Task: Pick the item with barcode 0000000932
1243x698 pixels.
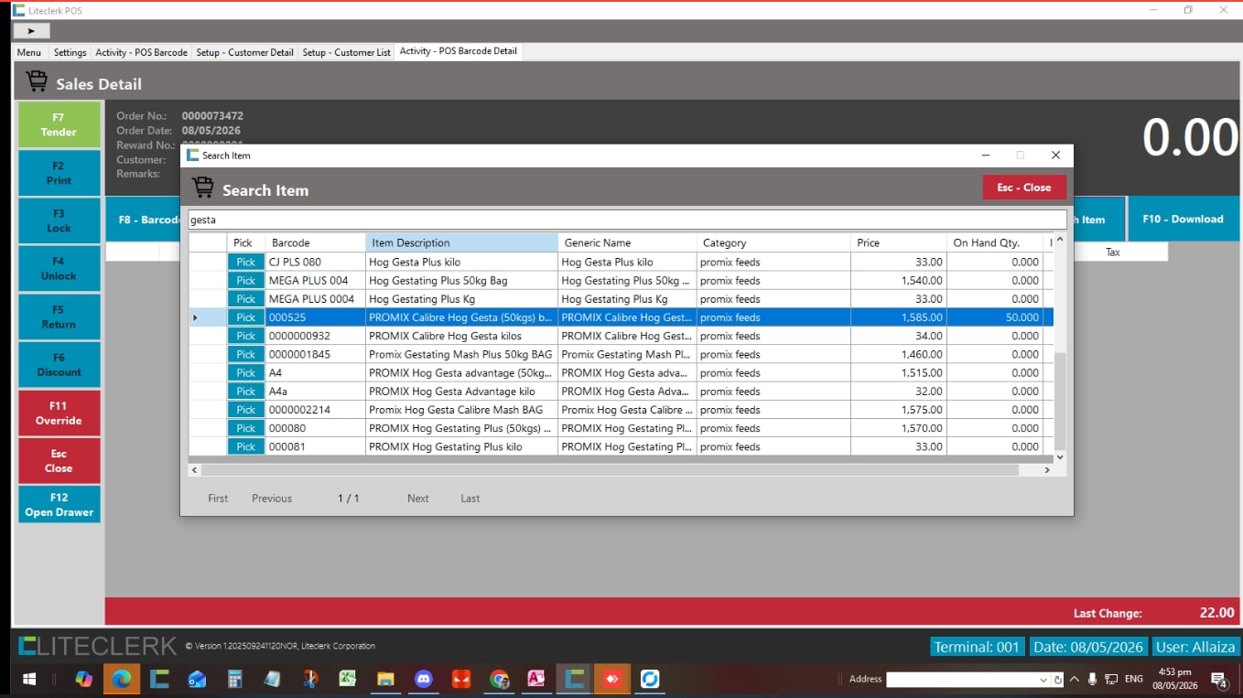Action: [x=245, y=336]
